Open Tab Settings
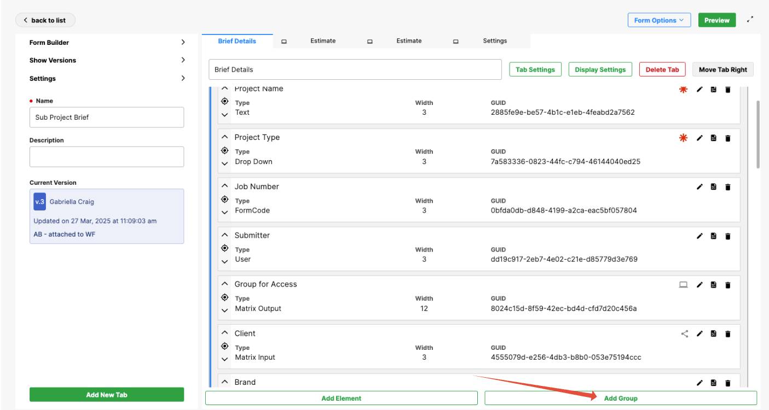769x410 pixels. click(535, 69)
